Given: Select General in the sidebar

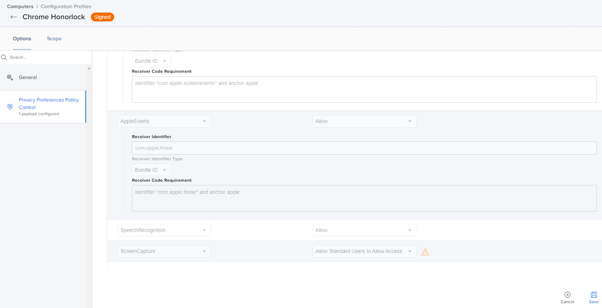Looking at the screenshot, I should pyautogui.click(x=43, y=78).
